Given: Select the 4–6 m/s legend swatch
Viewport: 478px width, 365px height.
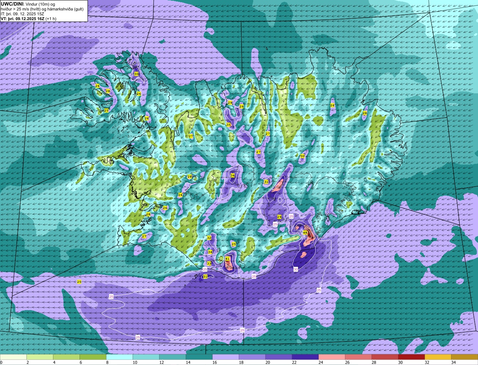Looking at the screenshot, I should (x=66, y=357).
